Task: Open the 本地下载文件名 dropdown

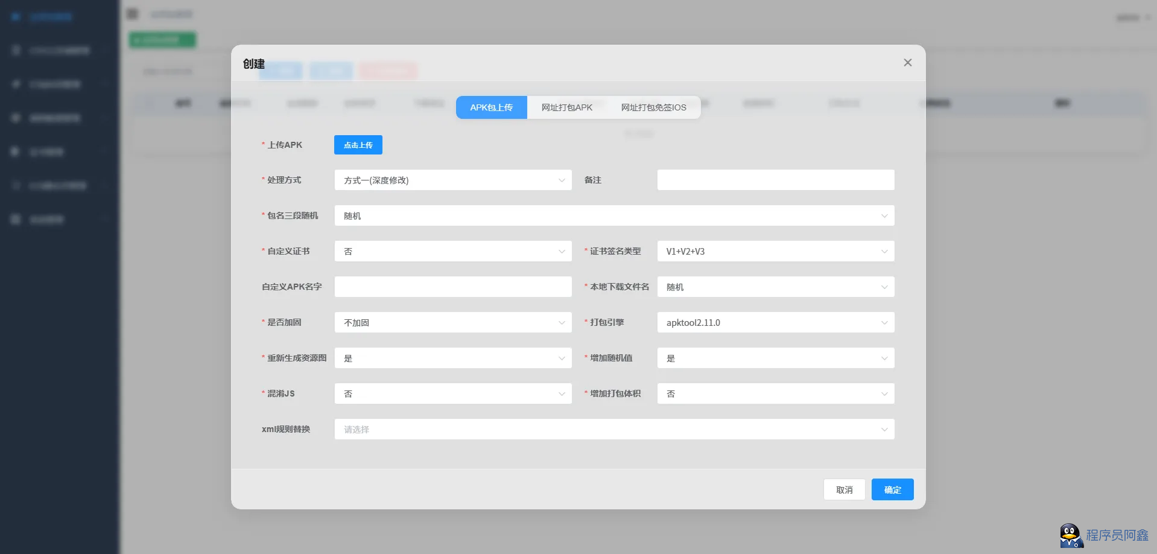Action: [x=775, y=287]
